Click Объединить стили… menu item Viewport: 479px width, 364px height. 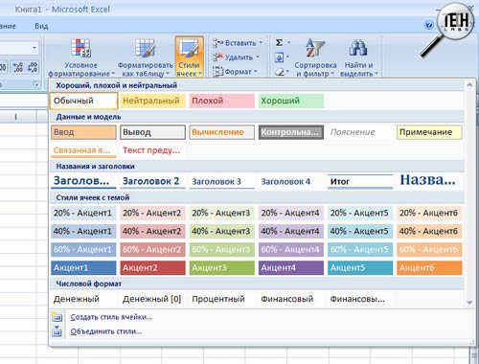[105, 331]
